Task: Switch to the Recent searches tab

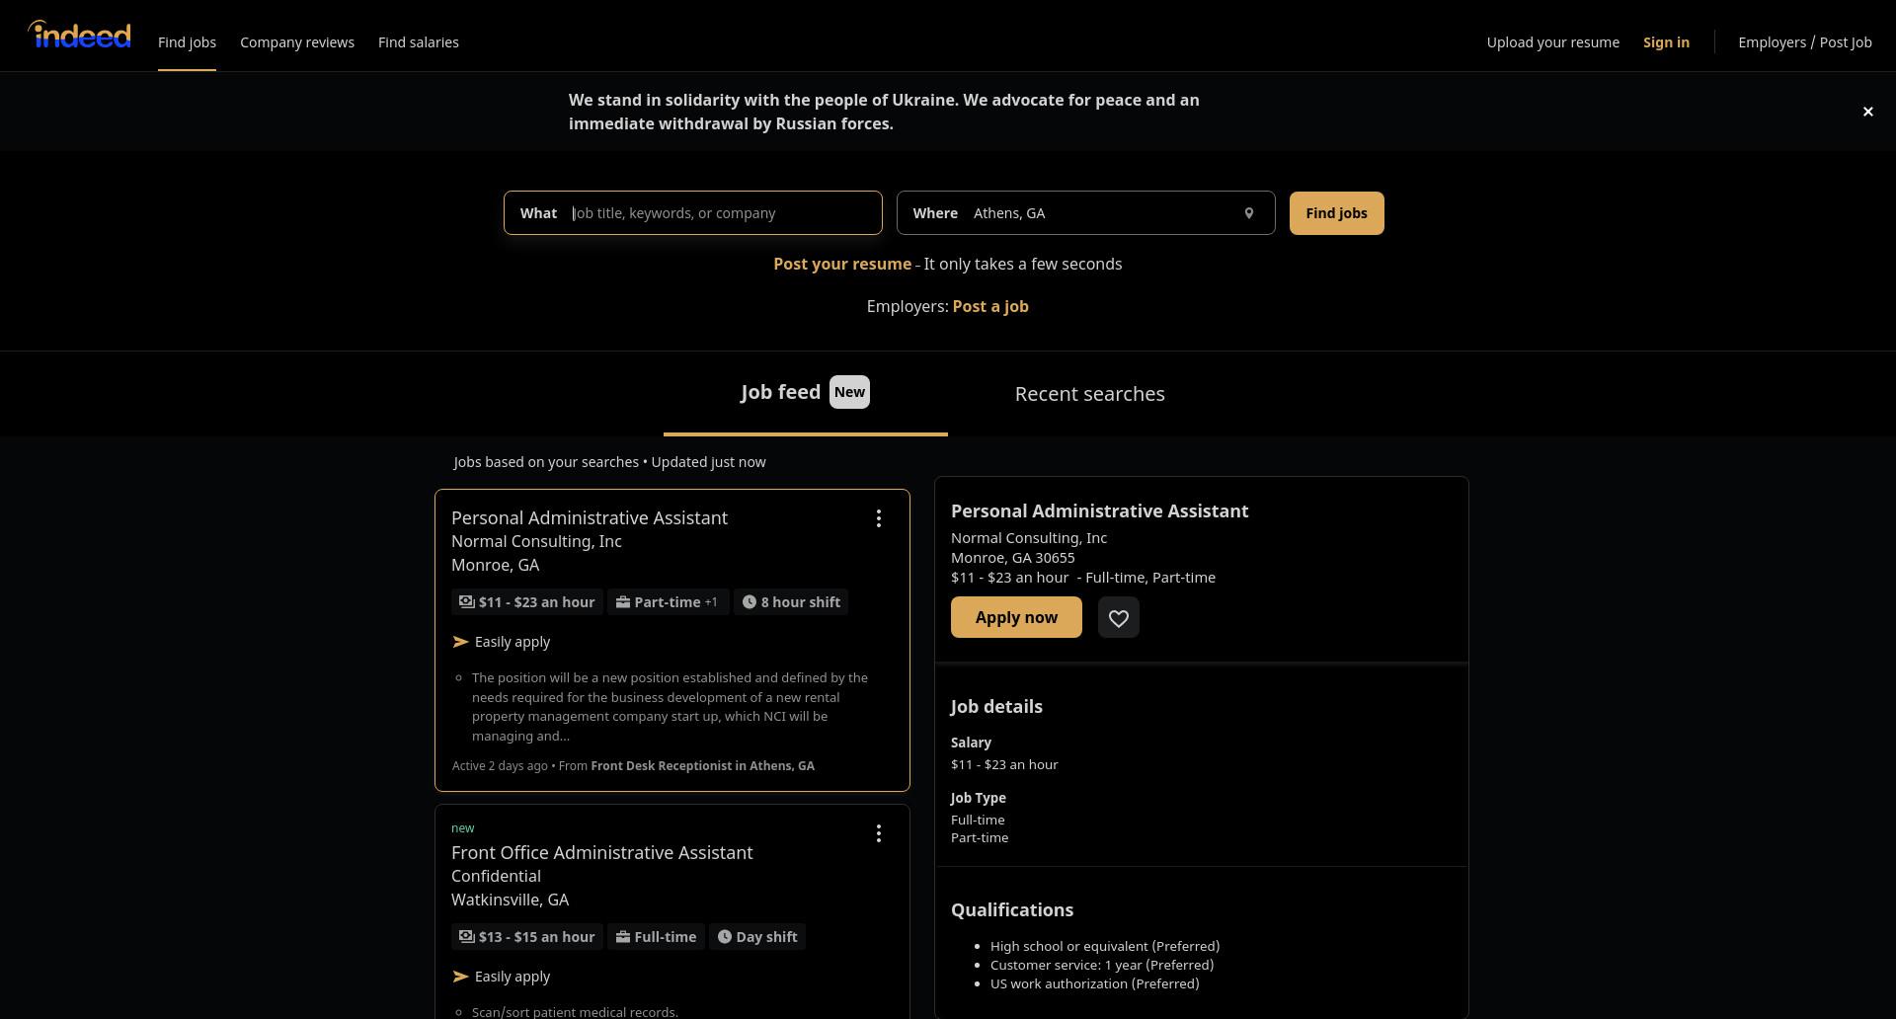Action: coord(1090,394)
